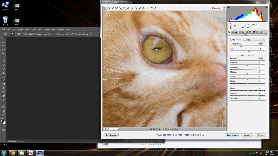
Task: Select the Hand tool in Camera Raw
Action: (x=109, y=8)
